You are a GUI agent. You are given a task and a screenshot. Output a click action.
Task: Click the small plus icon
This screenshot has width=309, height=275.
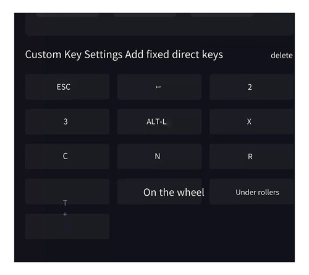(65, 214)
